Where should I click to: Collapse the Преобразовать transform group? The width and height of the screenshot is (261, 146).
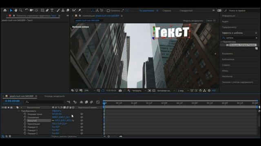[19, 111]
